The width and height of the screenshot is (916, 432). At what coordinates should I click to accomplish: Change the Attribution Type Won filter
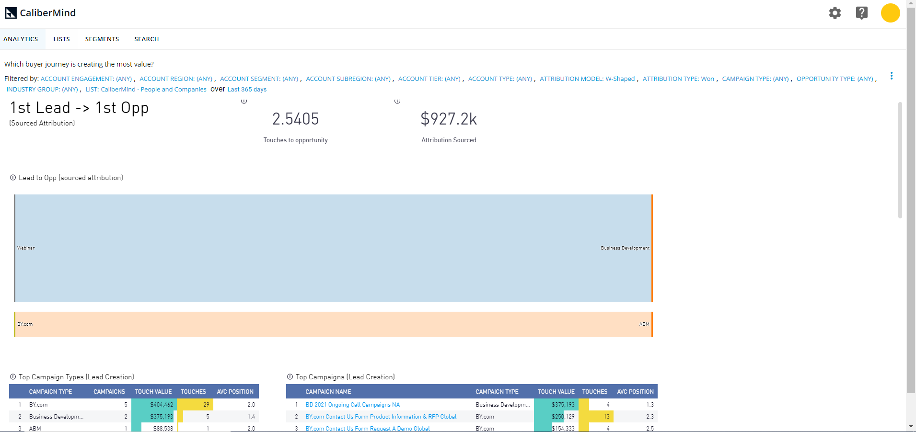[678, 79]
